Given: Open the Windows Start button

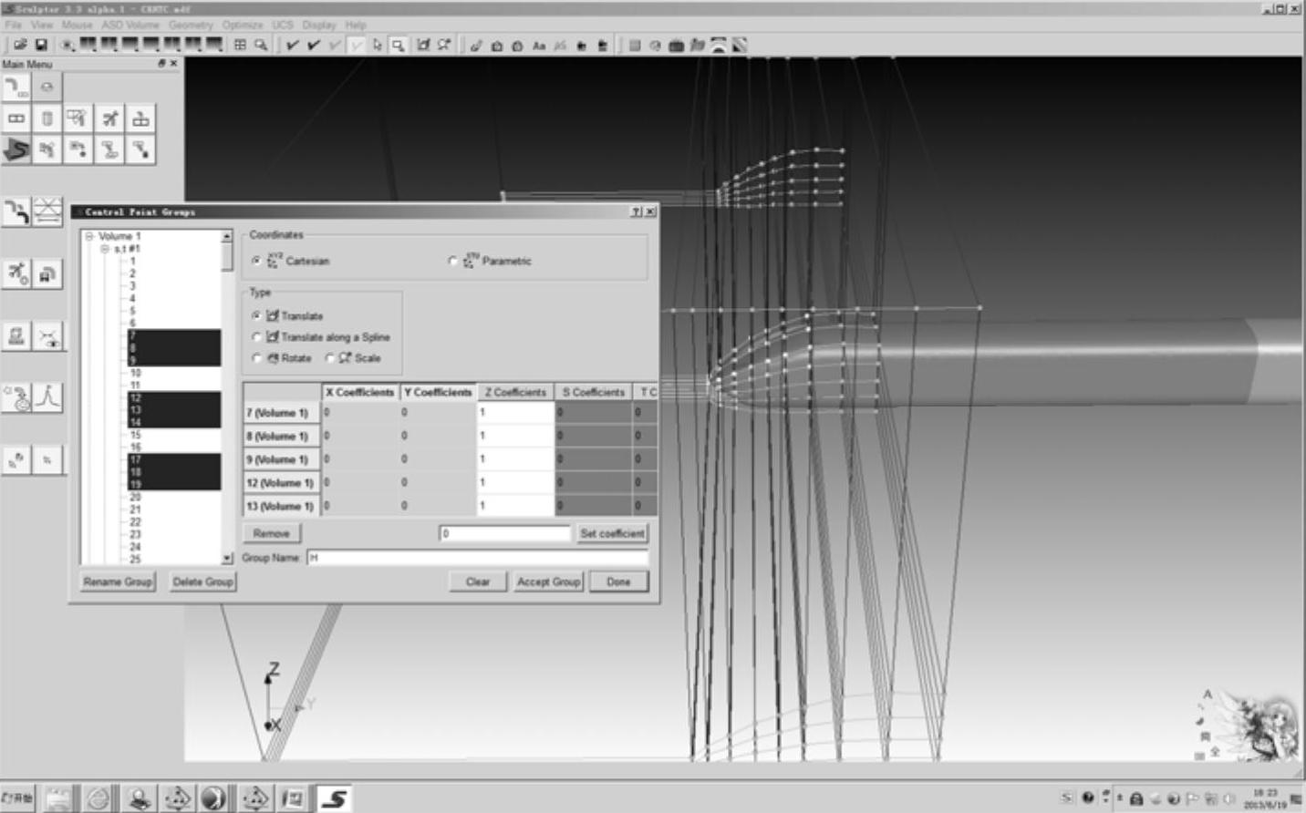Looking at the screenshot, I should [18, 798].
